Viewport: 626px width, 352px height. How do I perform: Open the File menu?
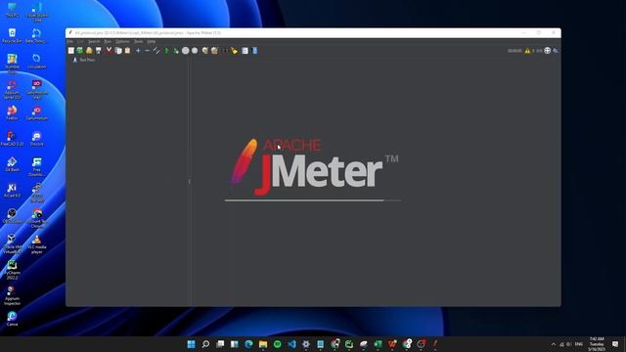pyautogui.click(x=69, y=41)
